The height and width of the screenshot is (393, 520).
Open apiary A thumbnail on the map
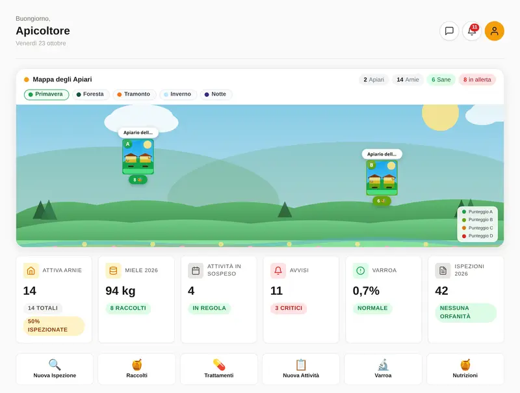pos(138,156)
